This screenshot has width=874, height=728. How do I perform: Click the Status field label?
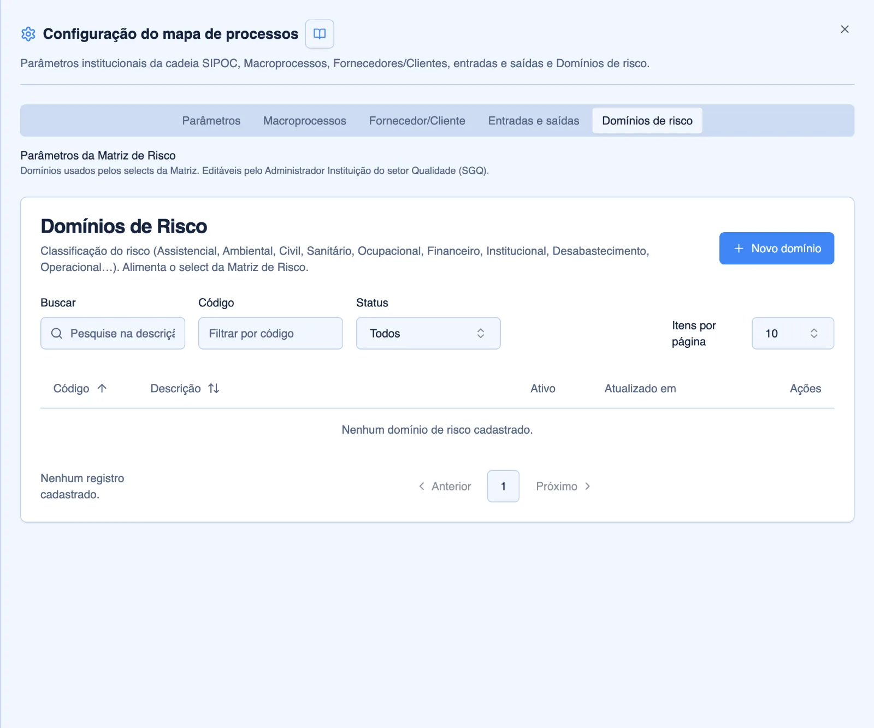point(372,303)
